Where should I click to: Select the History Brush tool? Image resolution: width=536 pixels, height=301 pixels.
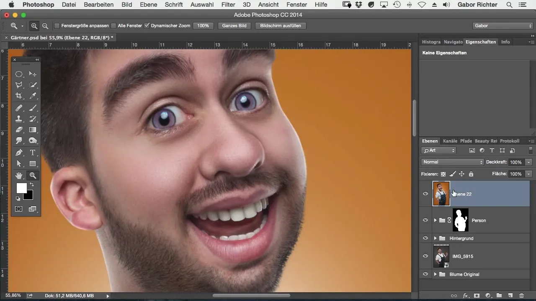33,119
